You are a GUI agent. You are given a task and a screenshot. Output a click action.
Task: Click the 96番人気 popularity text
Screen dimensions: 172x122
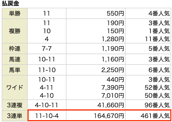coord(157,105)
